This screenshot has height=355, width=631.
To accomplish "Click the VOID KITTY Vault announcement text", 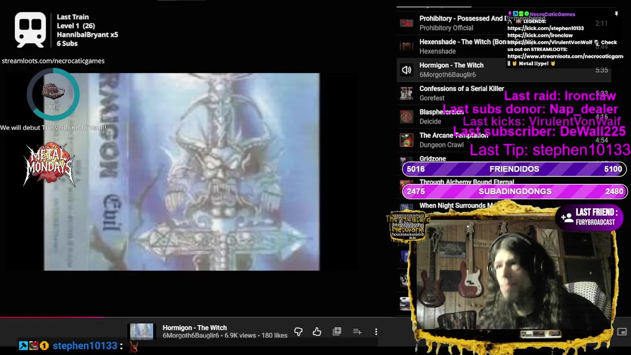I will (x=53, y=128).
